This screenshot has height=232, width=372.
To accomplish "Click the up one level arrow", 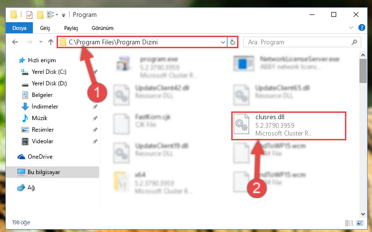I will click(50, 42).
